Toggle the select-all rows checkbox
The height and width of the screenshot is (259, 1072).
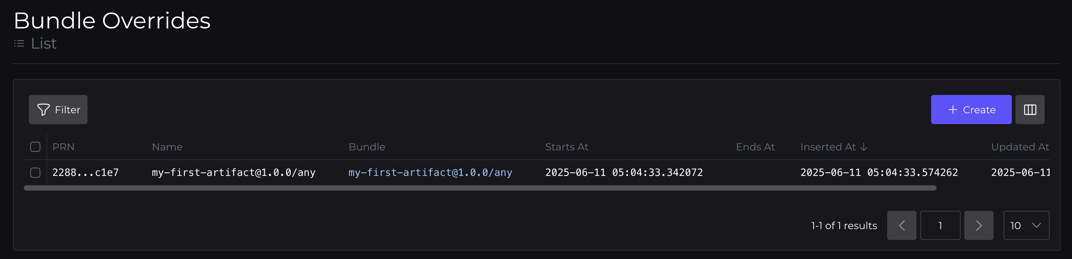35,147
